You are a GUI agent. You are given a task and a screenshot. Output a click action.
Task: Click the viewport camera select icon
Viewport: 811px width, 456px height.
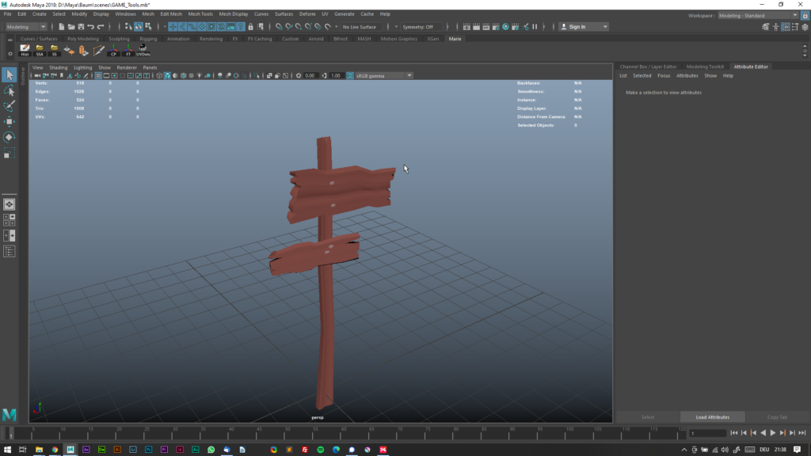pyautogui.click(x=37, y=75)
